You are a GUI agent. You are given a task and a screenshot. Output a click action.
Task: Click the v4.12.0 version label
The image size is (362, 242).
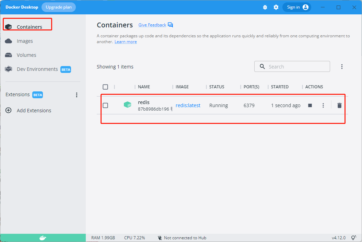339,238
